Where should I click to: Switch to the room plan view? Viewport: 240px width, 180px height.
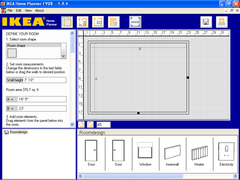[x=67, y=22]
